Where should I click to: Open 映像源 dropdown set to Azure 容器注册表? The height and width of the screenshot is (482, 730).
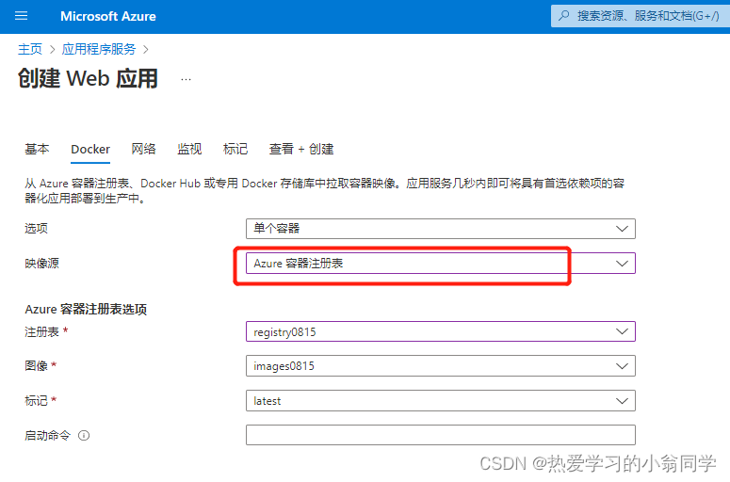click(x=441, y=264)
